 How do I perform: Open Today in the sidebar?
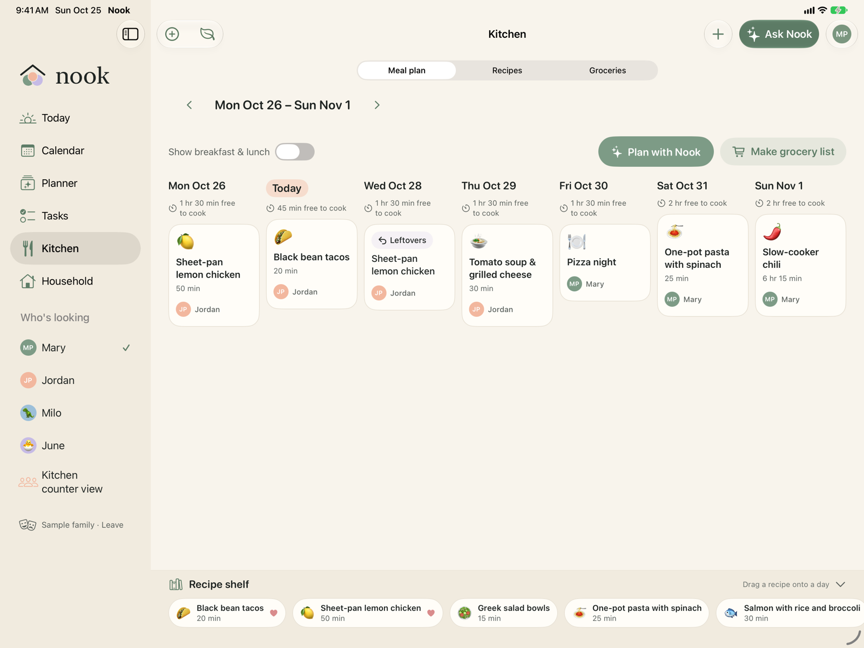click(76, 118)
